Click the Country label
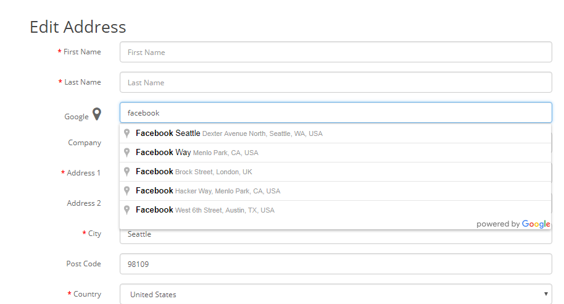Image resolution: width=564 pixels, height=304 pixels. tap(87, 294)
